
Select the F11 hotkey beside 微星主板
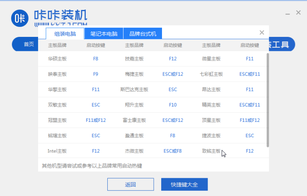tap(249, 59)
